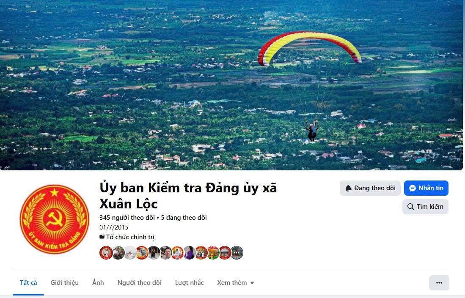Click the arrow next to Xem thêm
The width and height of the screenshot is (465, 298).
point(252,283)
